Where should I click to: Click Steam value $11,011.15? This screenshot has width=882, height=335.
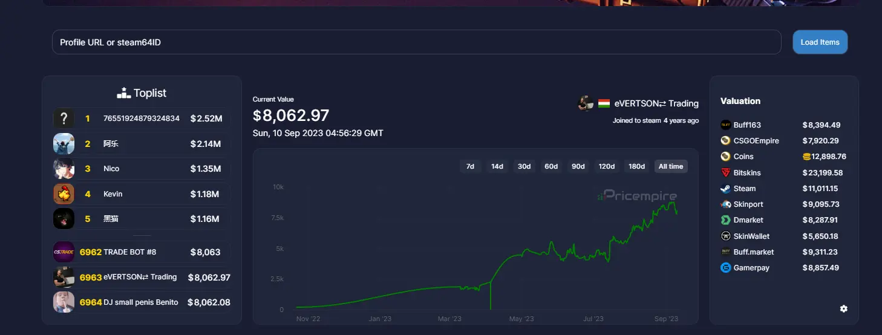pos(820,189)
